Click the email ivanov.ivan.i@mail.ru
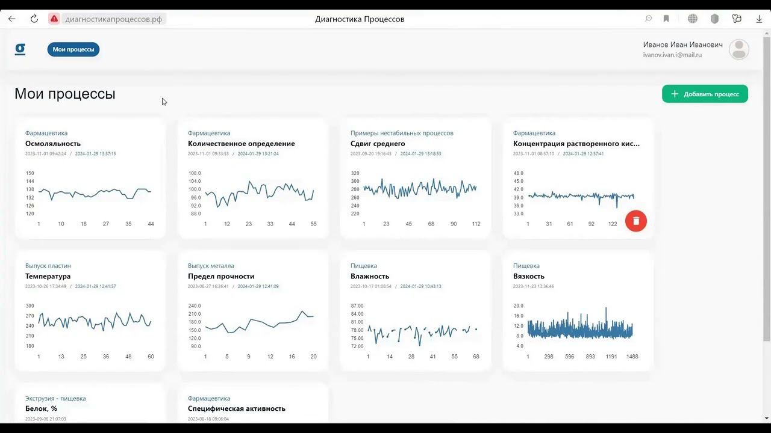 coord(672,55)
